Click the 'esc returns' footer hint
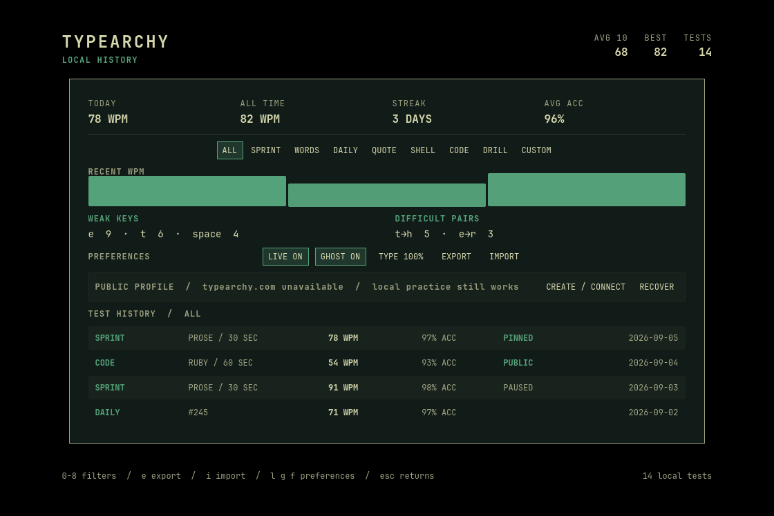Image resolution: width=774 pixels, height=516 pixels. point(407,476)
